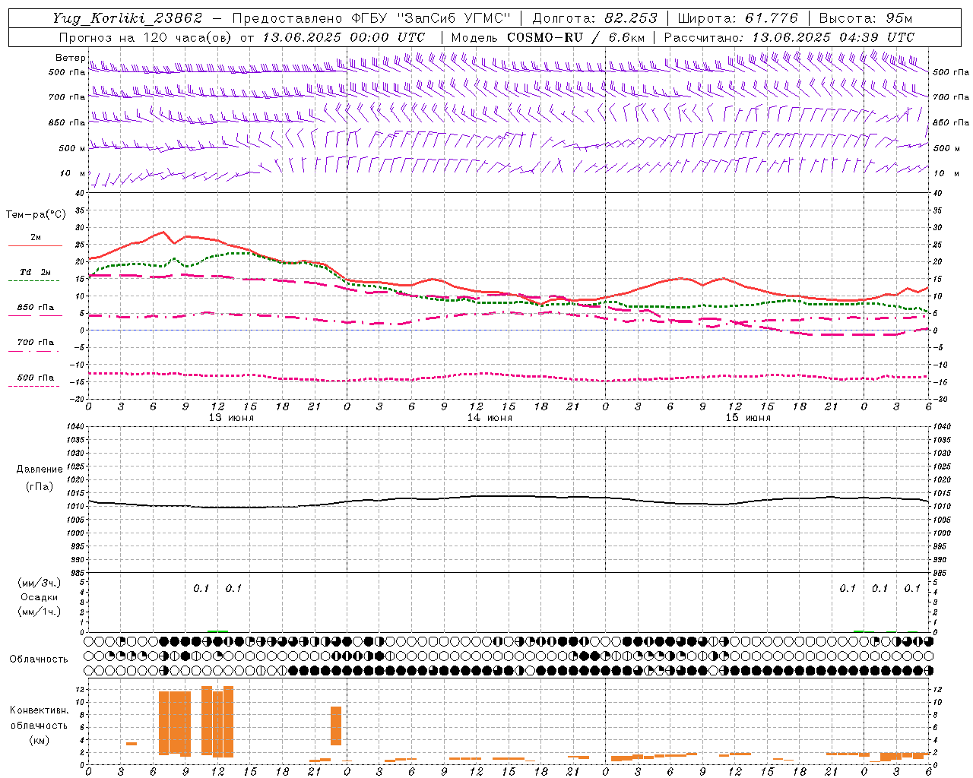Click the Тем-ра(°C) panel label
This screenshot has width=973, height=778.
point(36,215)
